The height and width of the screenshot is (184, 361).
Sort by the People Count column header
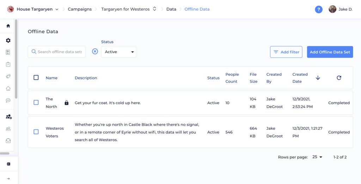point(232,78)
